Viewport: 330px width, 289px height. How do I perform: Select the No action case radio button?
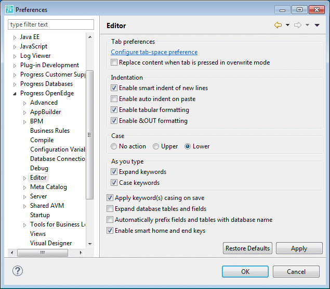point(114,146)
